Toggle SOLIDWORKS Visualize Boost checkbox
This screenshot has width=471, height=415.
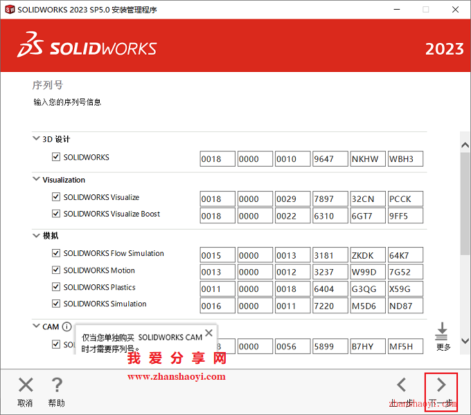click(56, 214)
